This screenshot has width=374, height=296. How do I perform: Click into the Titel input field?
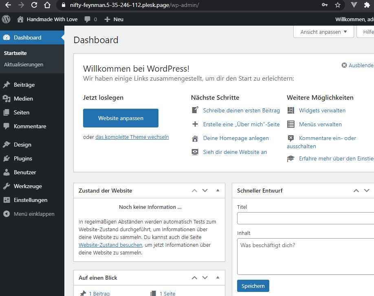click(x=306, y=218)
